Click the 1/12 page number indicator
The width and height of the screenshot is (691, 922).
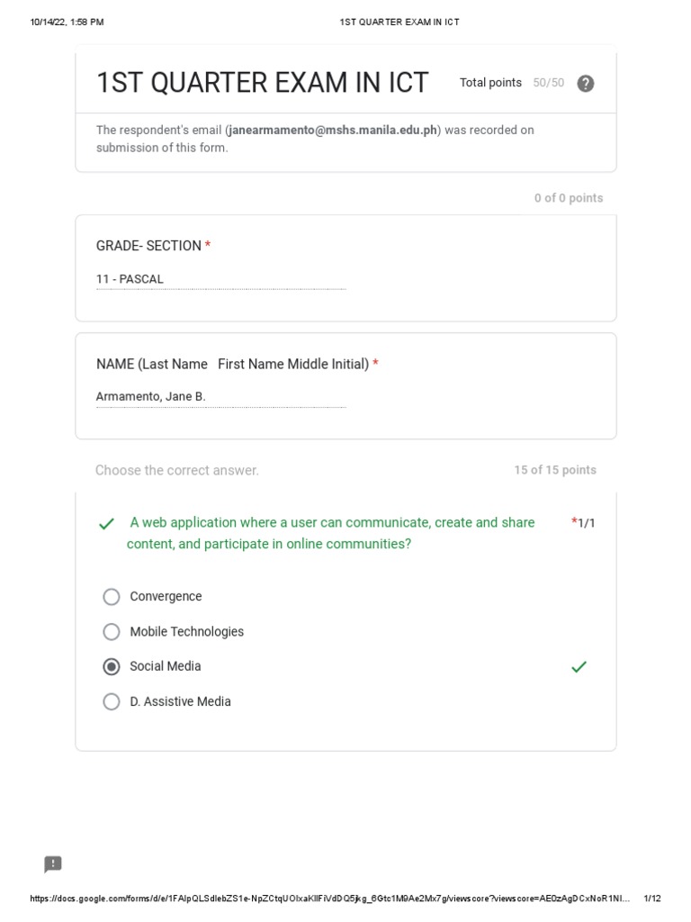652,899
